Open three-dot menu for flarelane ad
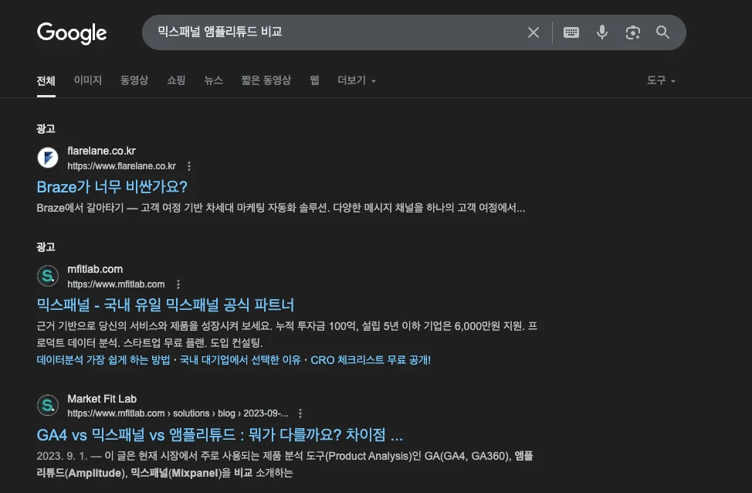752x493 pixels. (x=189, y=166)
